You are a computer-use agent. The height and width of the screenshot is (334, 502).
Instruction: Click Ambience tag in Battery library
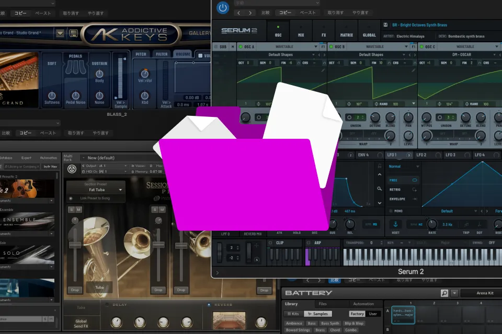294,324
